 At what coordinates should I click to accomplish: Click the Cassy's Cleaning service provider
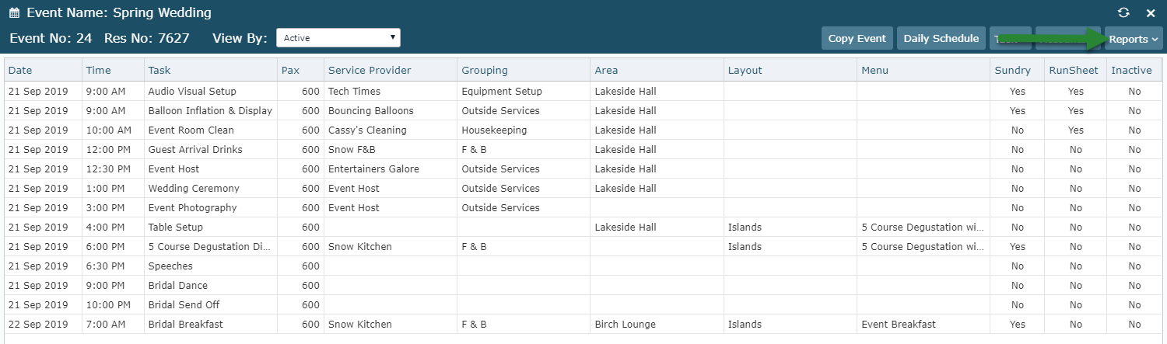[367, 130]
